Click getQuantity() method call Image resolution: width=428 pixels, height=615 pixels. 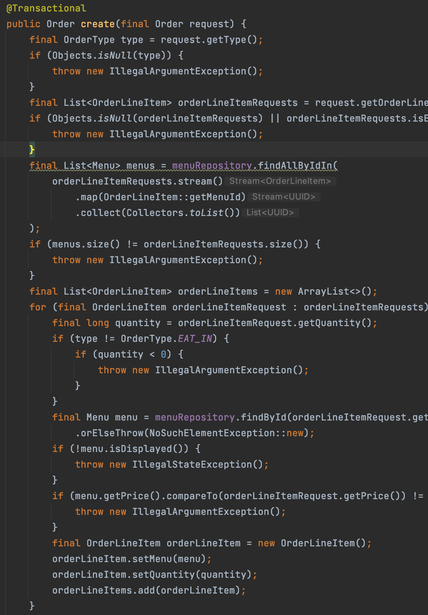point(335,323)
